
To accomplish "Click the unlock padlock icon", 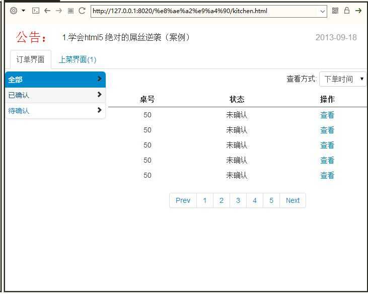I will [x=347, y=11].
